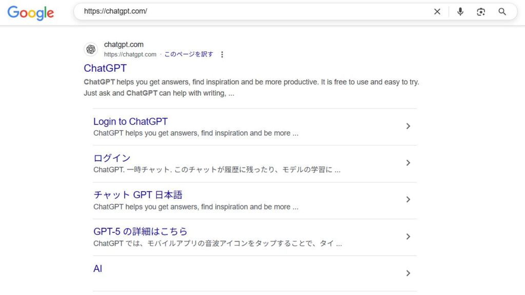Open the Login to ChatGPT sitelink
Image resolution: width=525 pixels, height=295 pixels.
tap(130, 121)
